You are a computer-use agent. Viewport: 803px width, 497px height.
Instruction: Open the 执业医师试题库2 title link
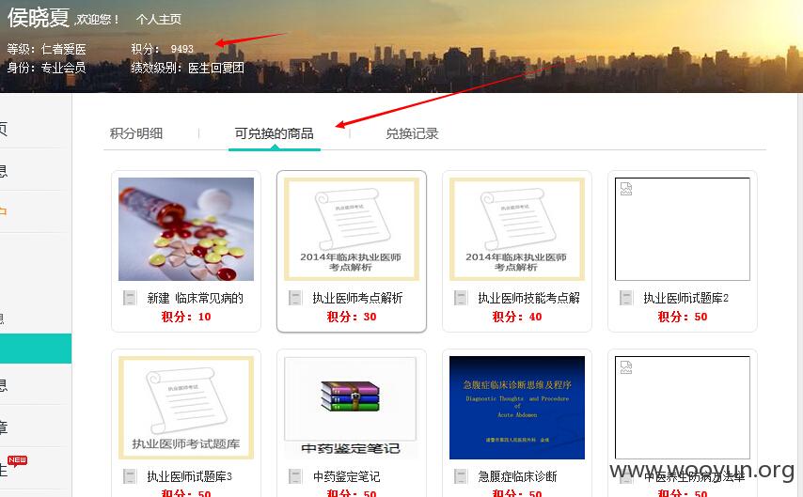pos(686,298)
